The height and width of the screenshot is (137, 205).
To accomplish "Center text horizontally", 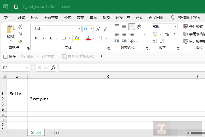I will 124,34.
